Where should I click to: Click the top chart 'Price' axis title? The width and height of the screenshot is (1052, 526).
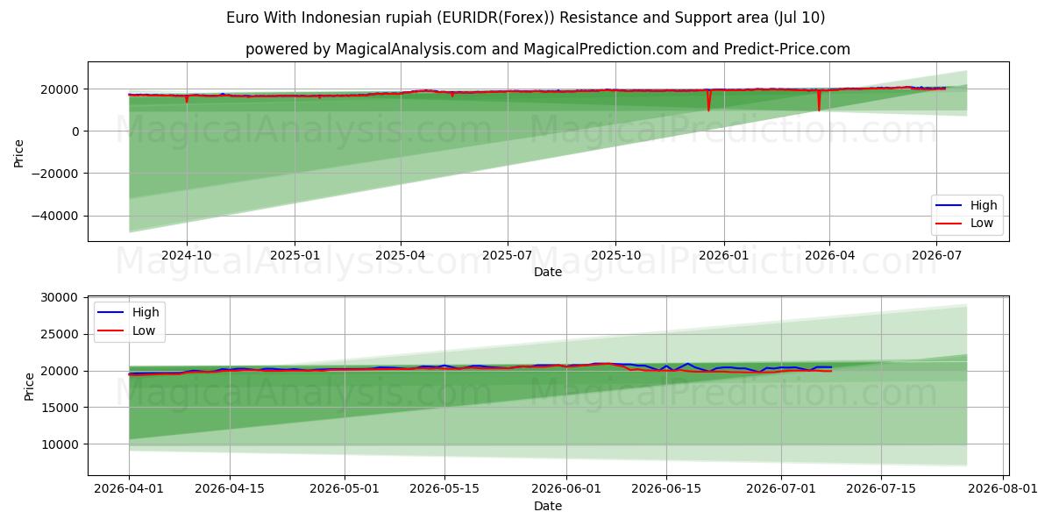(19, 152)
